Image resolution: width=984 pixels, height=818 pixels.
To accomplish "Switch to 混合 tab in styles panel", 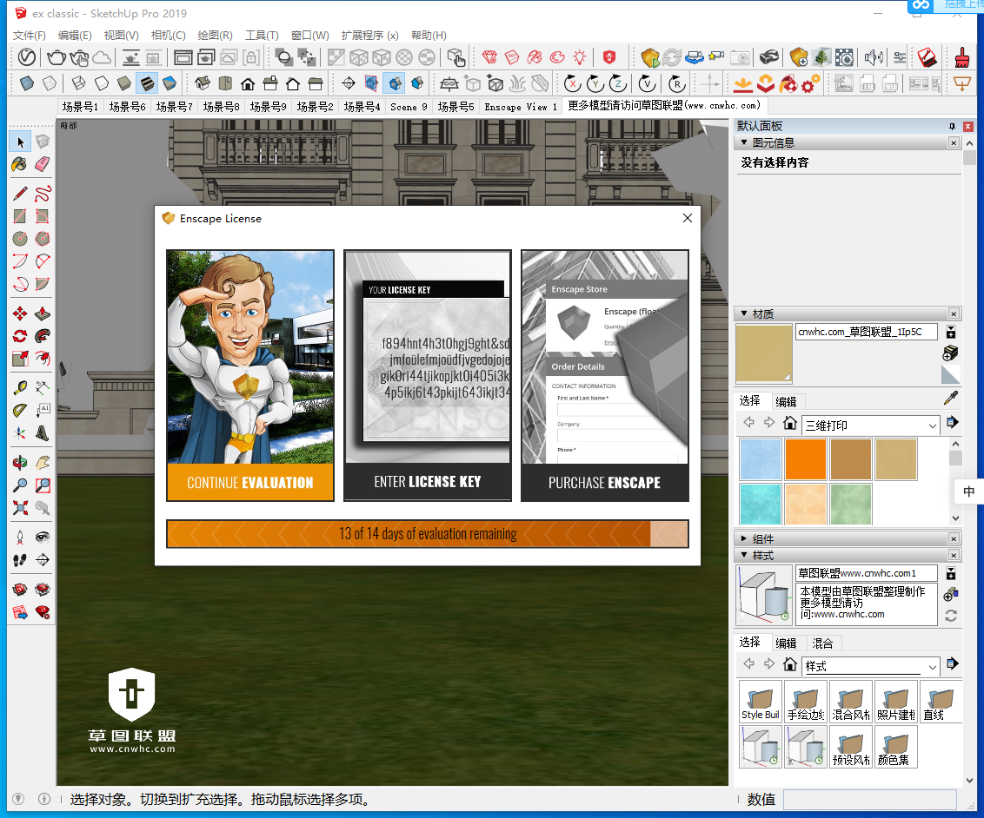I will (822, 643).
